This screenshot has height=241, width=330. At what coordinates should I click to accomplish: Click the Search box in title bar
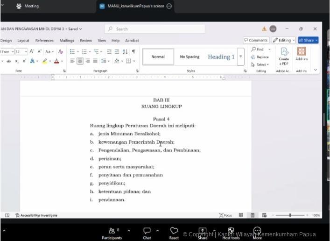tap(154, 29)
